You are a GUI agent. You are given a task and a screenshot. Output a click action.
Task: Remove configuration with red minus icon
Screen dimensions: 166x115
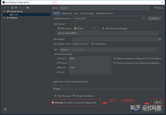9,8
